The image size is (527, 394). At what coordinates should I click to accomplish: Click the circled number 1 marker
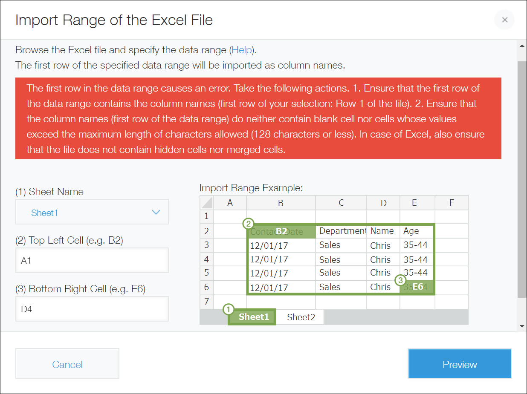pos(228,310)
